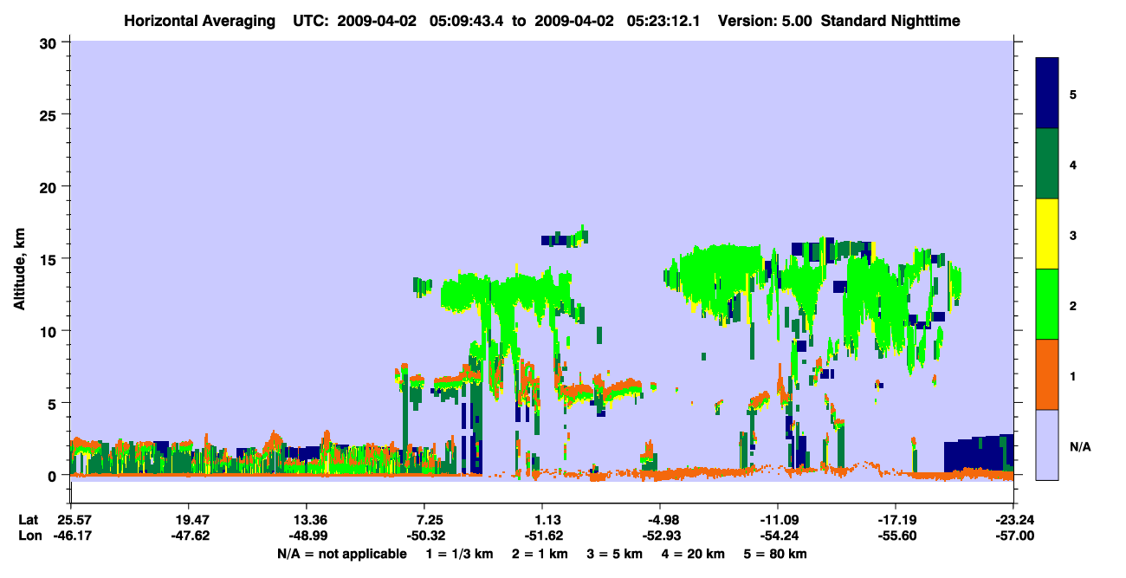
Task: Click the latitude value -17.19
Action: pyautogui.click(x=896, y=520)
